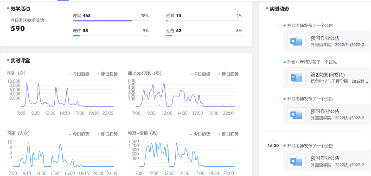The height and width of the screenshot is (176, 371).
Task: Toggle 今日趋势 legend in the 签到 chart
Action: (x=79, y=74)
